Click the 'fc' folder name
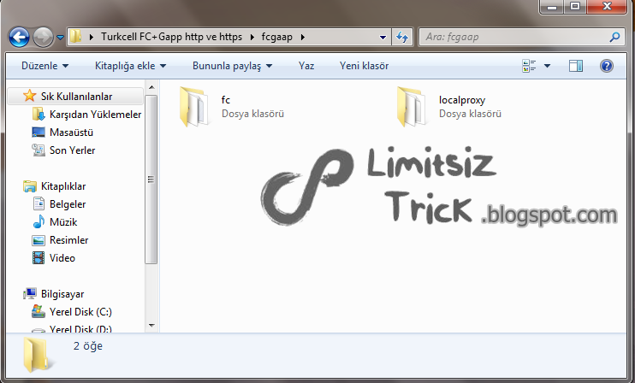Image resolution: width=635 pixels, height=383 pixels. 226,100
